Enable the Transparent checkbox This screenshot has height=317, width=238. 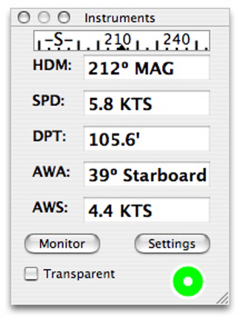click(x=31, y=274)
